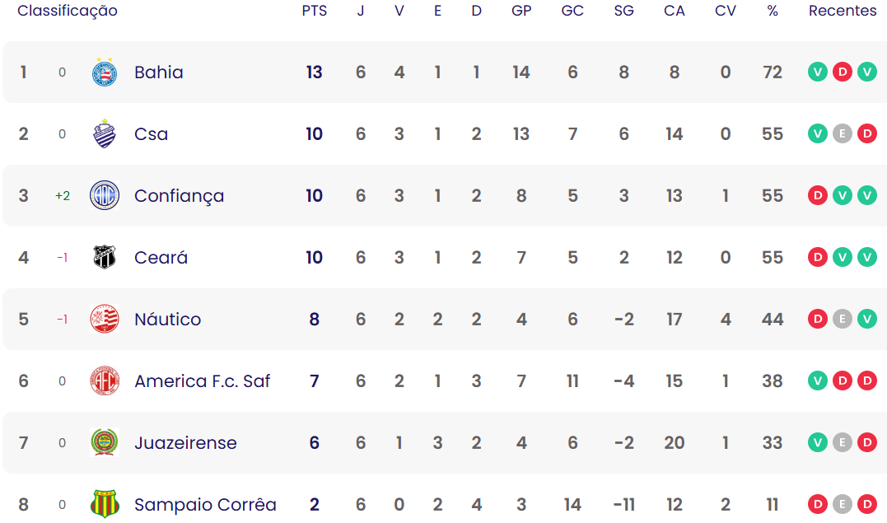Sort by SG goal difference header
The image size is (887, 523).
point(623,11)
